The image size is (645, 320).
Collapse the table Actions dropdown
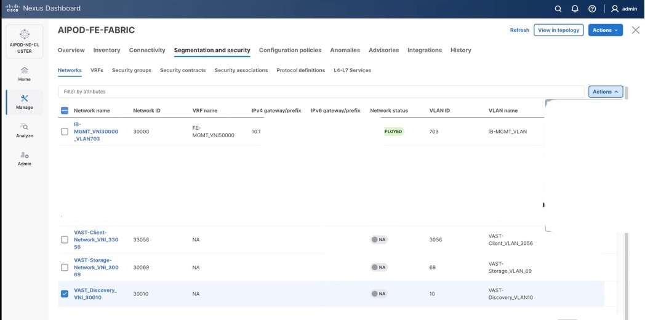(x=606, y=92)
